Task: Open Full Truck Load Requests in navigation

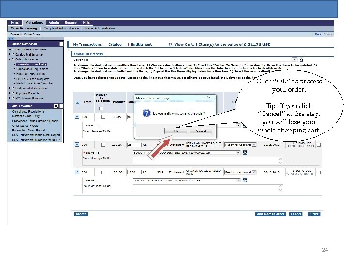Action: pyautogui.click(x=33, y=79)
